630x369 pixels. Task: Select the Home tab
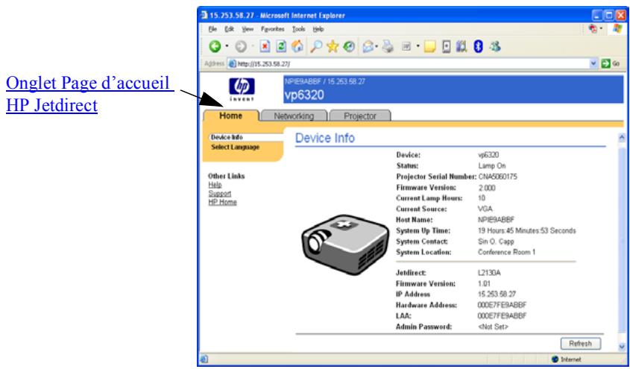pyautogui.click(x=230, y=116)
